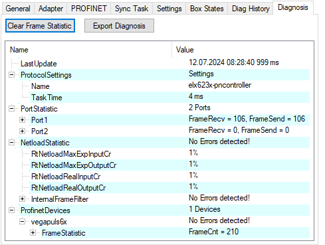
Task: Select the Name entry under ProtocolSettings
Action: [x=41, y=86]
